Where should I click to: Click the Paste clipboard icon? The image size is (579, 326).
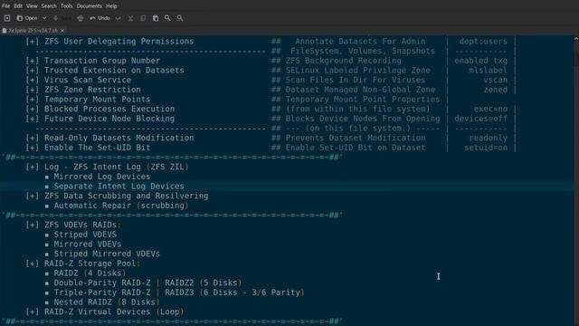coord(156,18)
